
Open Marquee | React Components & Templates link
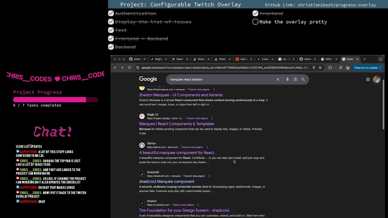(177, 124)
